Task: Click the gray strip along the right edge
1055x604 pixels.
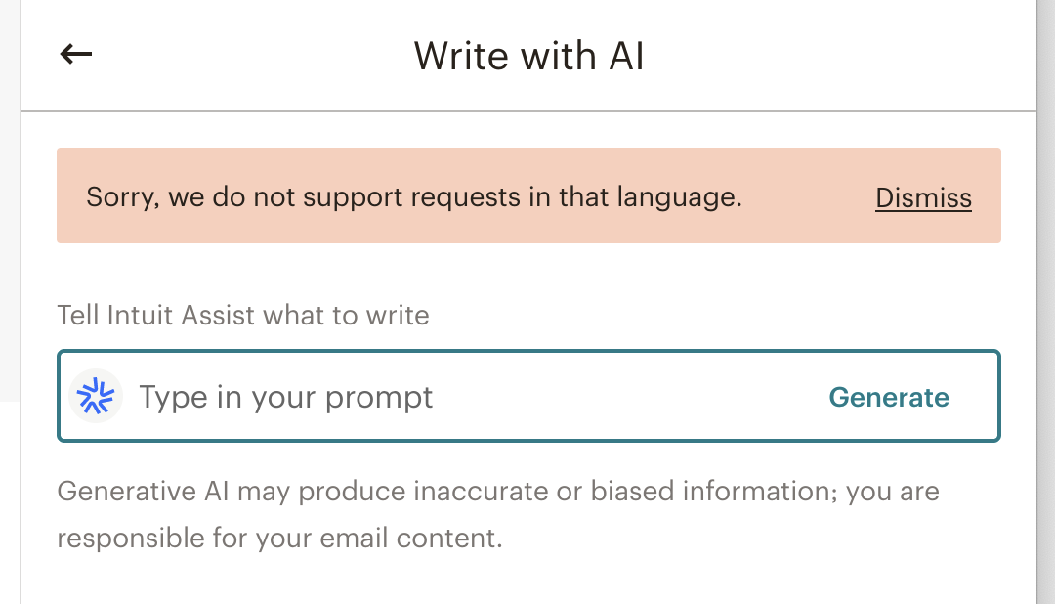Action: pyautogui.click(x=1046, y=302)
